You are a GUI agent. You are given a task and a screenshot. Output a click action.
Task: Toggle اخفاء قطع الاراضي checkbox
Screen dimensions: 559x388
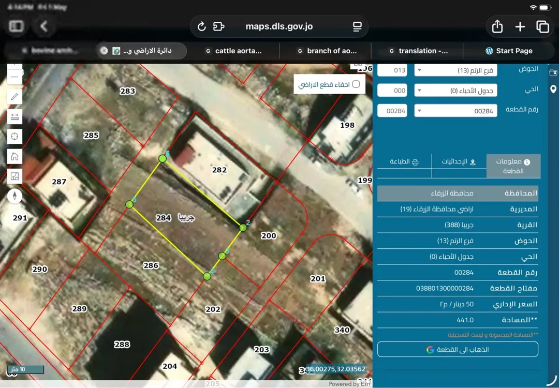(356, 84)
